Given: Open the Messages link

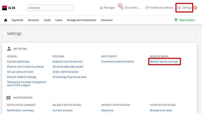Looking at the screenshot, I should [x=109, y=8].
